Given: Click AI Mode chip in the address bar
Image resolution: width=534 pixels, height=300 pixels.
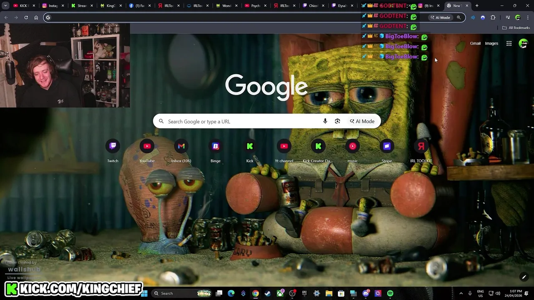Looking at the screenshot, I should click(441, 17).
